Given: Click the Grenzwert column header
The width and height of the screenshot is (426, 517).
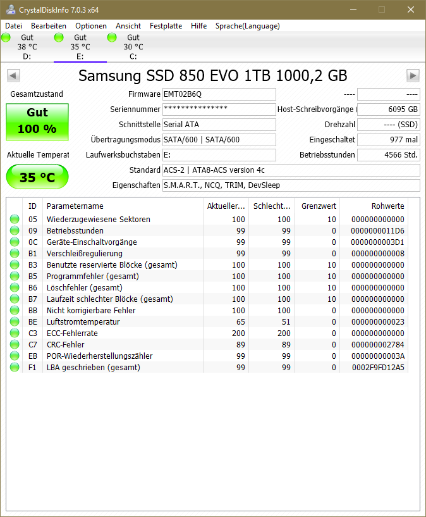Looking at the screenshot, I should click(x=317, y=206).
